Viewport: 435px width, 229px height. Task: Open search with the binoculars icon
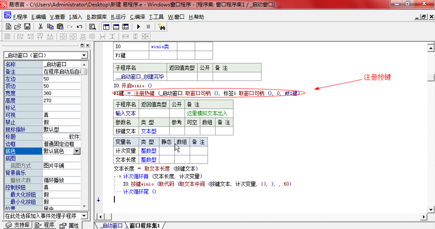tap(161, 27)
